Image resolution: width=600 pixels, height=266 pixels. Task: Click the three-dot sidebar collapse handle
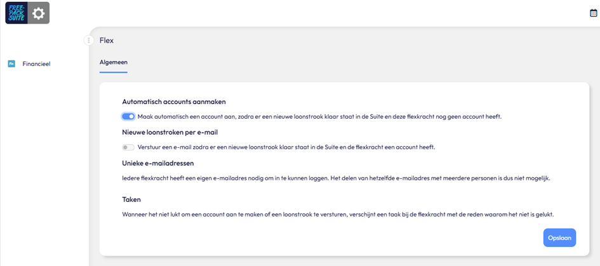(89, 40)
